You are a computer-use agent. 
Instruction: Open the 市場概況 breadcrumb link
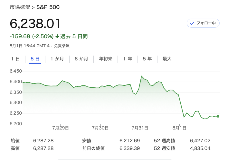tap(20, 7)
